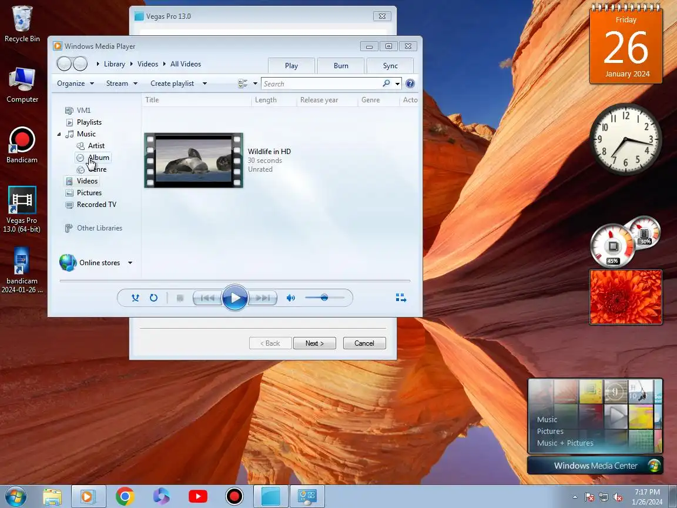Image resolution: width=677 pixels, height=508 pixels.
Task: Skip to the next track
Action: pyautogui.click(x=263, y=298)
